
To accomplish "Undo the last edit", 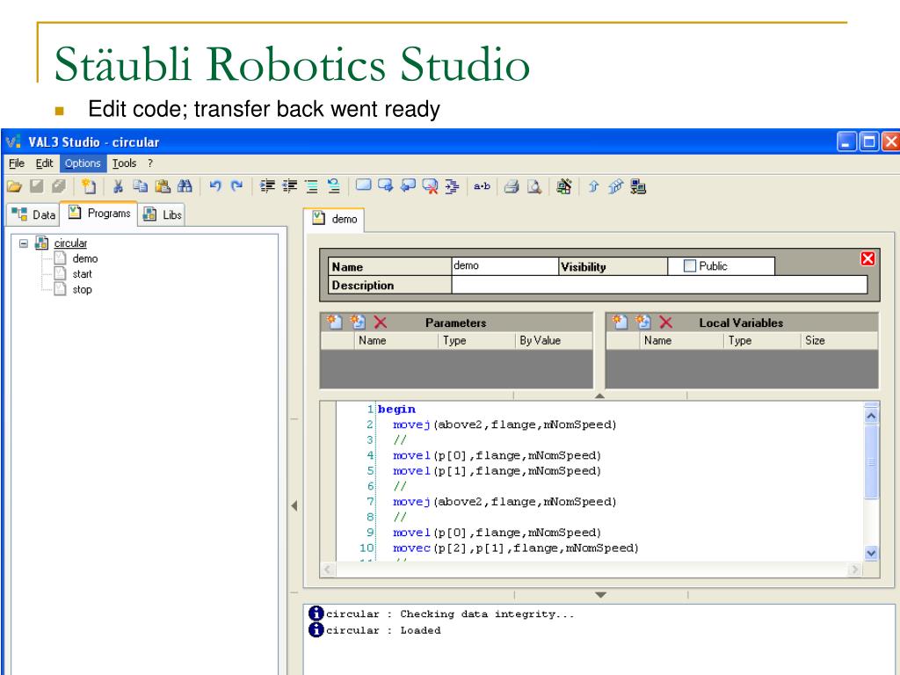I will pyautogui.click(x=215, y=186).
